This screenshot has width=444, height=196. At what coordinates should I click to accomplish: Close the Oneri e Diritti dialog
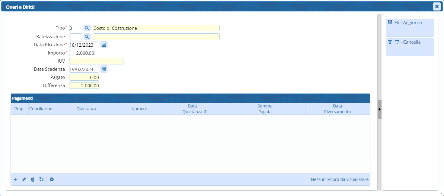[436, 6]
